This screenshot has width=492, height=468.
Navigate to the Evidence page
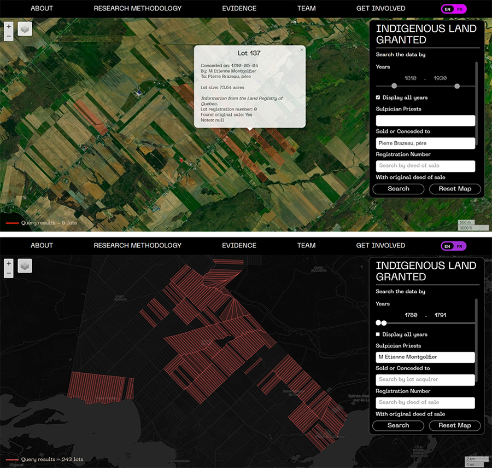pyautogui.click(x=239, y=8)
